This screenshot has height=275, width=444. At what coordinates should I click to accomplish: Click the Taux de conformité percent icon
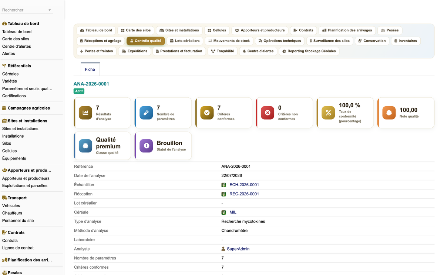(x=328, y=113)
